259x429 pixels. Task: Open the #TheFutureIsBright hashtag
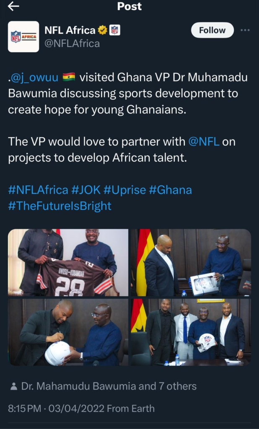tap(60, 206)
